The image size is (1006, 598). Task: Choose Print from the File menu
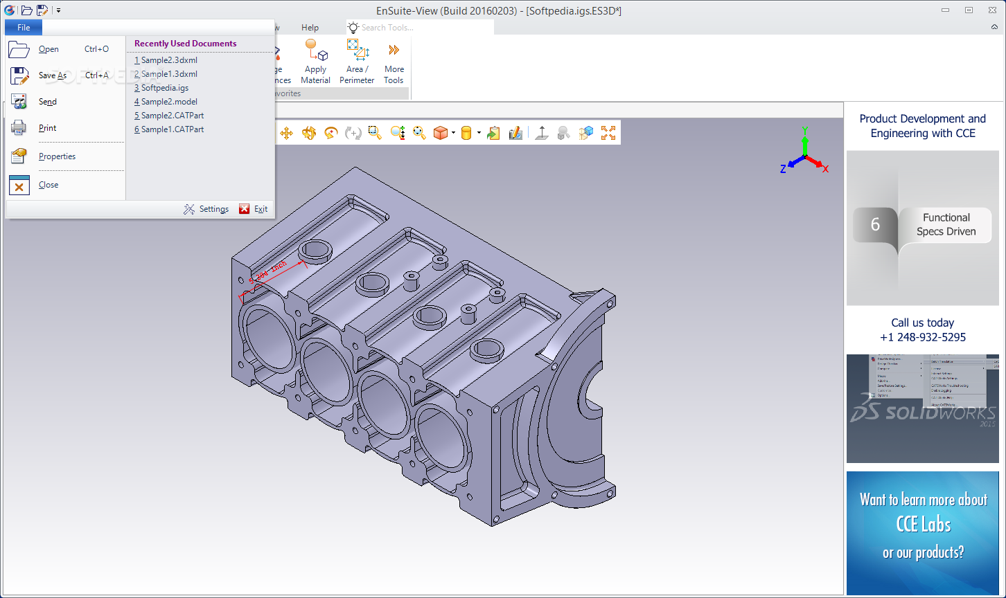[x=66, y=128]
